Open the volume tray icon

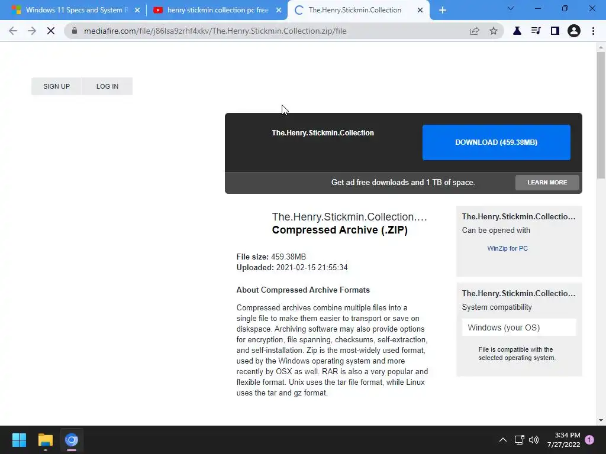(x=534, y=440)
